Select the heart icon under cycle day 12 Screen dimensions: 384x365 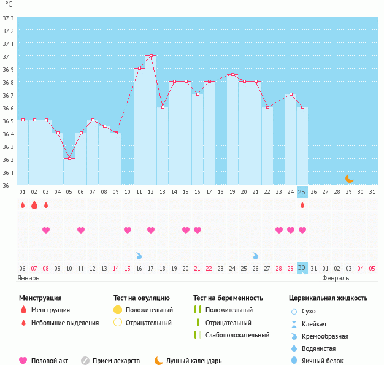click(x=151, y=230)
